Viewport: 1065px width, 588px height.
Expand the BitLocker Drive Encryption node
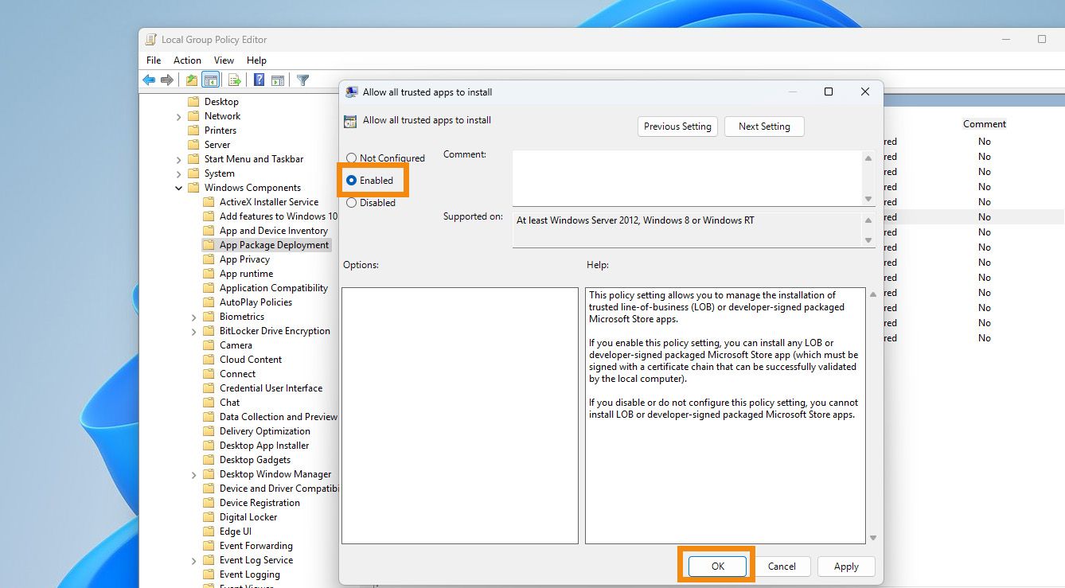point(194,332)
